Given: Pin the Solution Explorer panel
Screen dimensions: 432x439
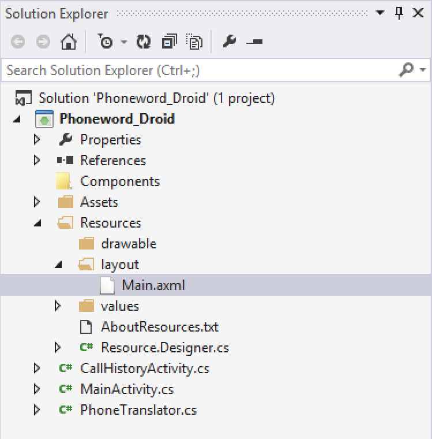Looking at the screenshot, I should 399,13.
